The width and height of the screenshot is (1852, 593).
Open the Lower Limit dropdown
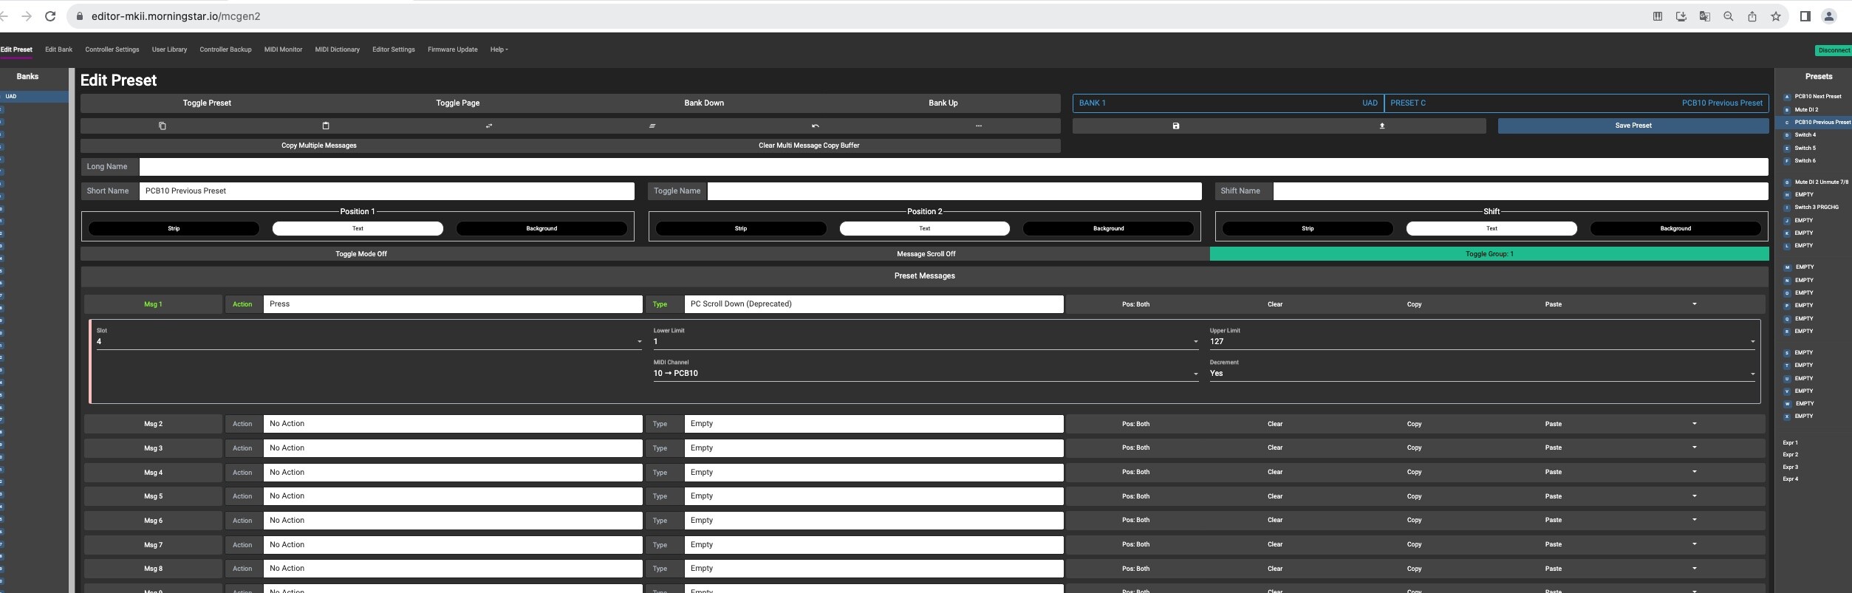(x=926, y=341)
